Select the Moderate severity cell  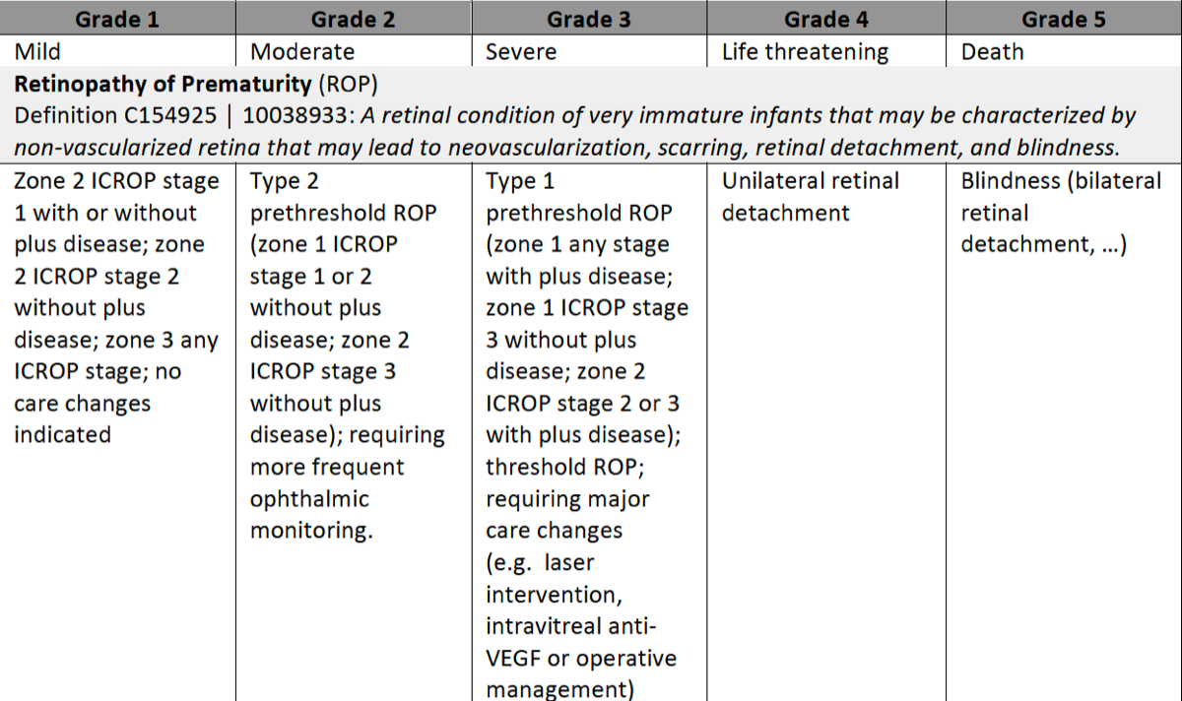coord(302,51)
